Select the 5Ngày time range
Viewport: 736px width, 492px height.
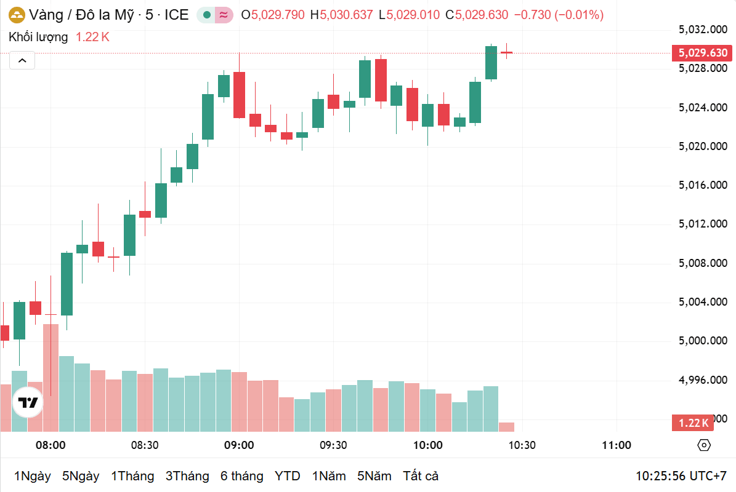(81, 476)
